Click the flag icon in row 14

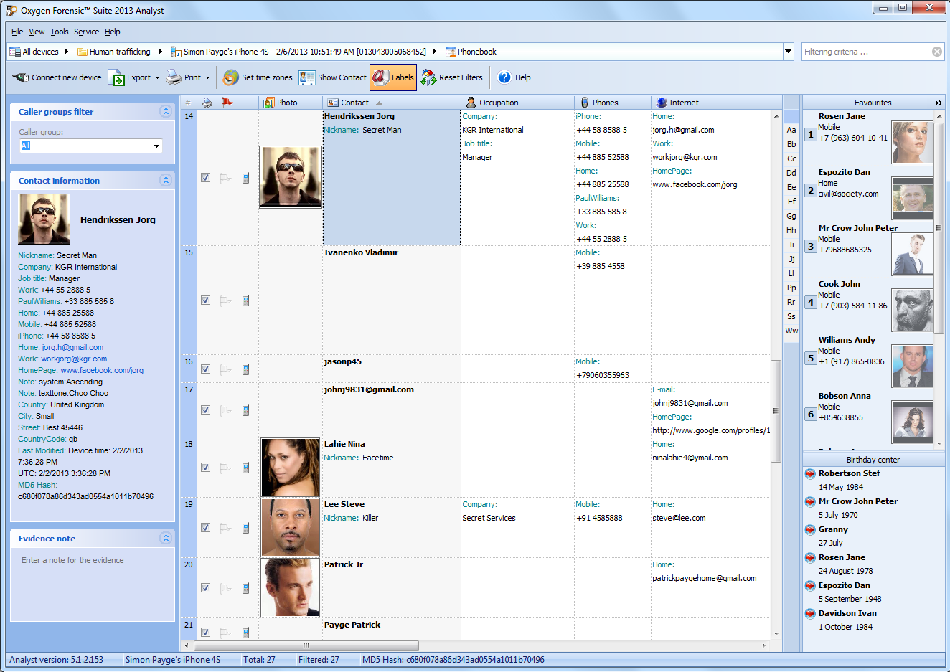click(x=225, y=178)
